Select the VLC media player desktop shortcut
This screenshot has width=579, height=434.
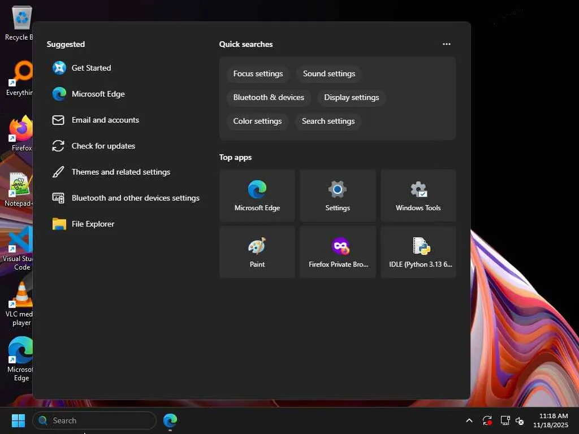[x=19, y=304]
